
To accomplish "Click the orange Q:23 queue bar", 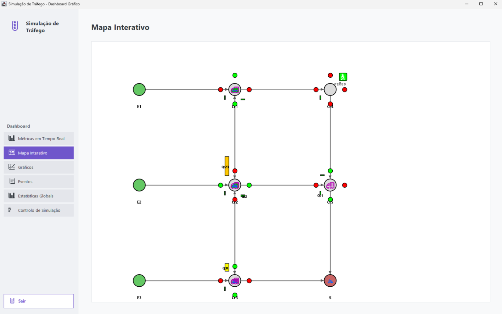I will (227, 166).
